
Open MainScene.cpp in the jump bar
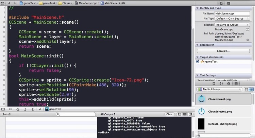(x=86, y=3)
